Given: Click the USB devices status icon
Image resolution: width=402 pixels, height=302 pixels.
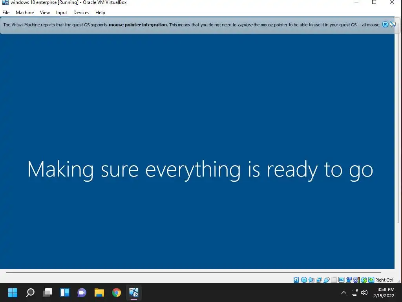Looking at the screenshot, I should click(327, 280).
